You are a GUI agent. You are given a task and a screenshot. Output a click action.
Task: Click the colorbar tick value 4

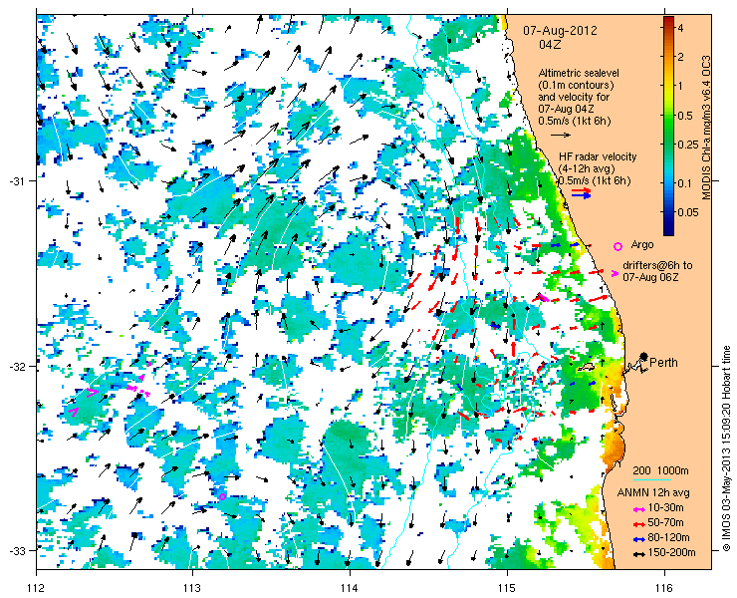pos(680,28)
